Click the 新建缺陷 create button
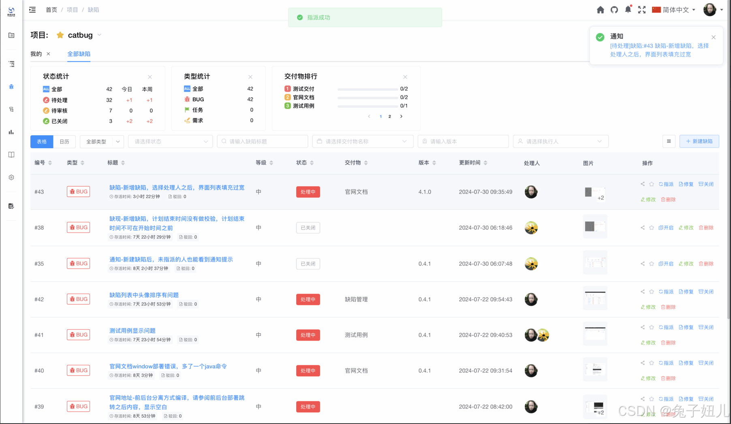This screenshot has width=731, height=424. coord(699,141)
